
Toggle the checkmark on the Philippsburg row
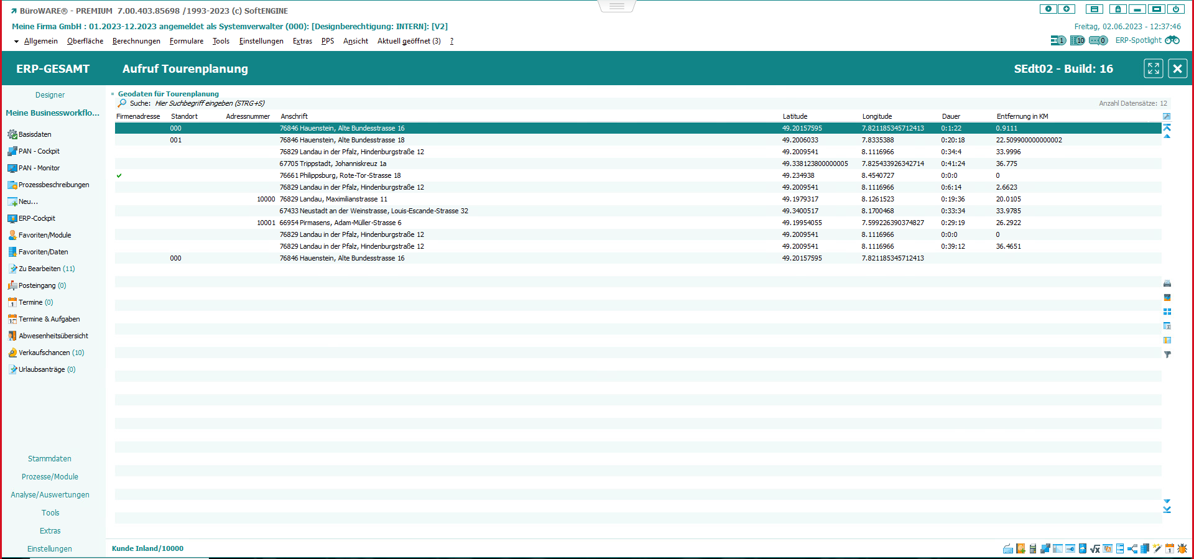[x=119, y=176]
